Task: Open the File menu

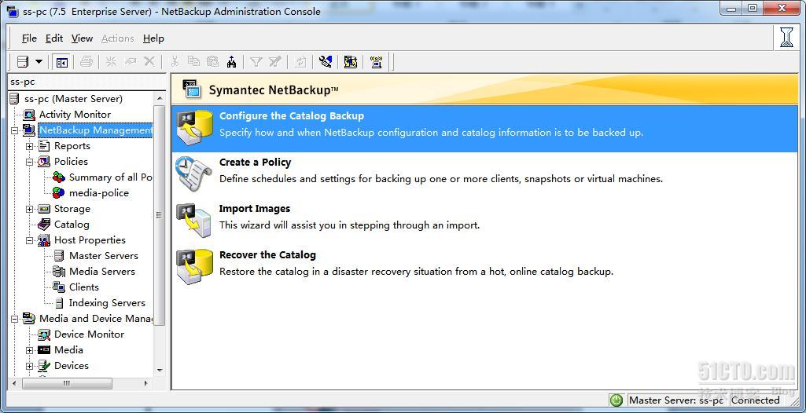Action: tap(29, 38)
